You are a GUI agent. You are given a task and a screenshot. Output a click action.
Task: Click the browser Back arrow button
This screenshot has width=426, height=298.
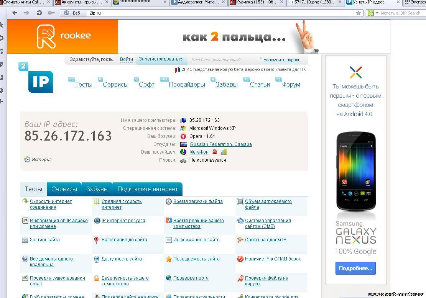(x=15, y=13)
